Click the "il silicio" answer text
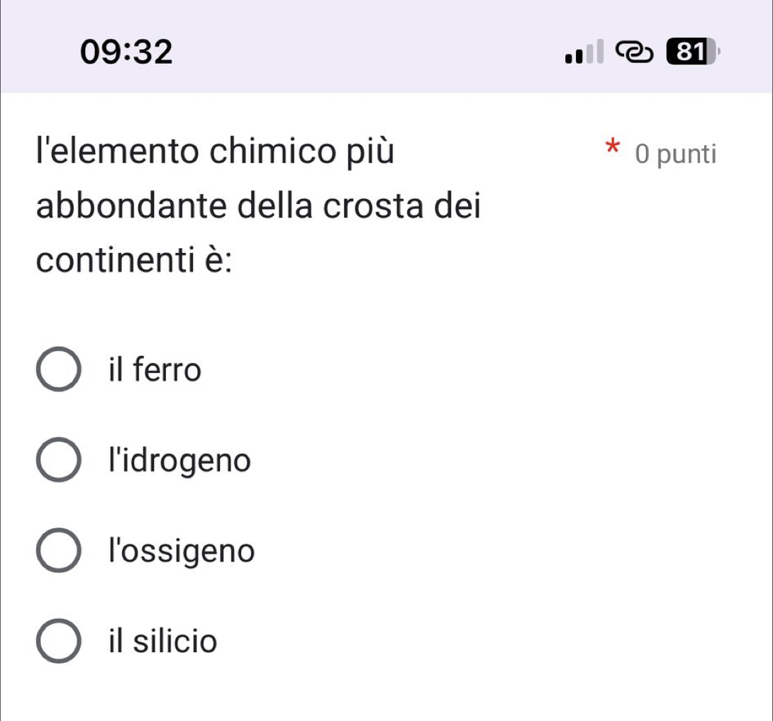The width and height of the screenshot is (773, 721). tap(163, 642)
